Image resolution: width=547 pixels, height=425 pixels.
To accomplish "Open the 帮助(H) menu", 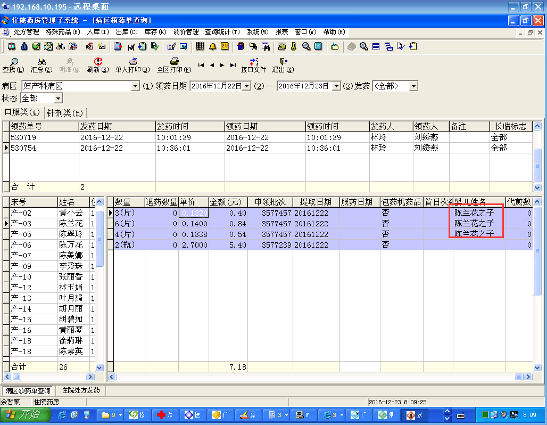I will pyautogui.click(x=334, y=32).
